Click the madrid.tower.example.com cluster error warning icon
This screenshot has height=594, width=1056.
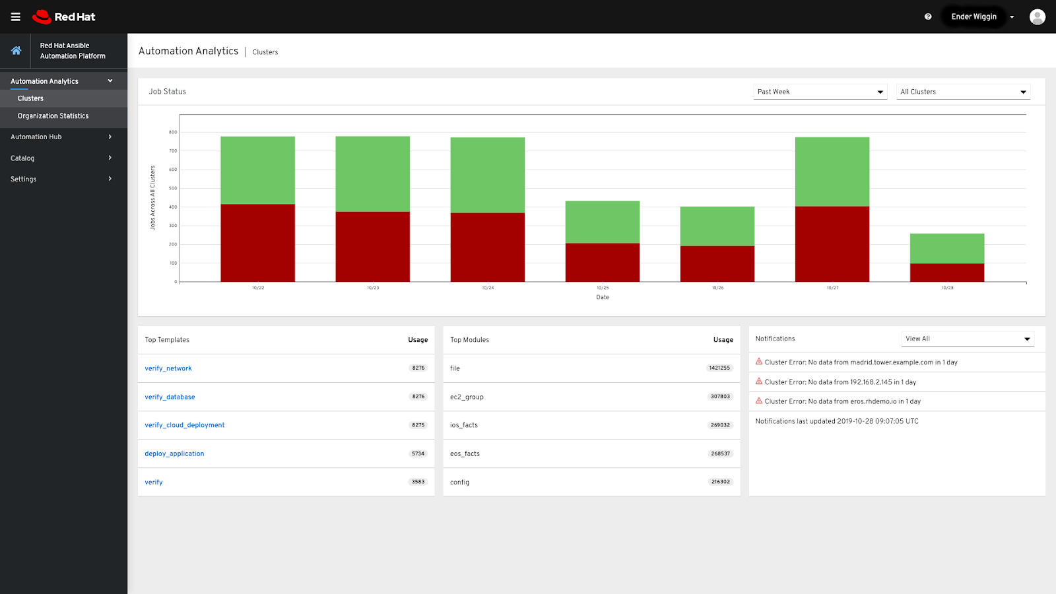[x=759, y=362]
